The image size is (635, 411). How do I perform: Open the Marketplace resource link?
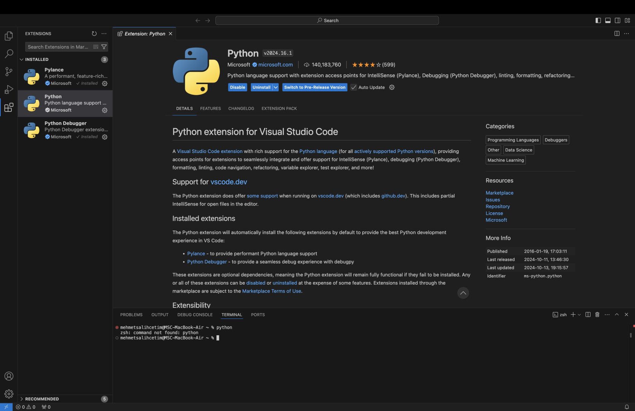point(499,193)
